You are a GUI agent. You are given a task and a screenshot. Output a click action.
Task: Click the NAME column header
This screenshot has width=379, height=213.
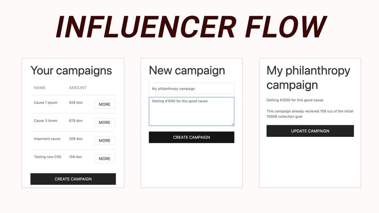point(40,88)
